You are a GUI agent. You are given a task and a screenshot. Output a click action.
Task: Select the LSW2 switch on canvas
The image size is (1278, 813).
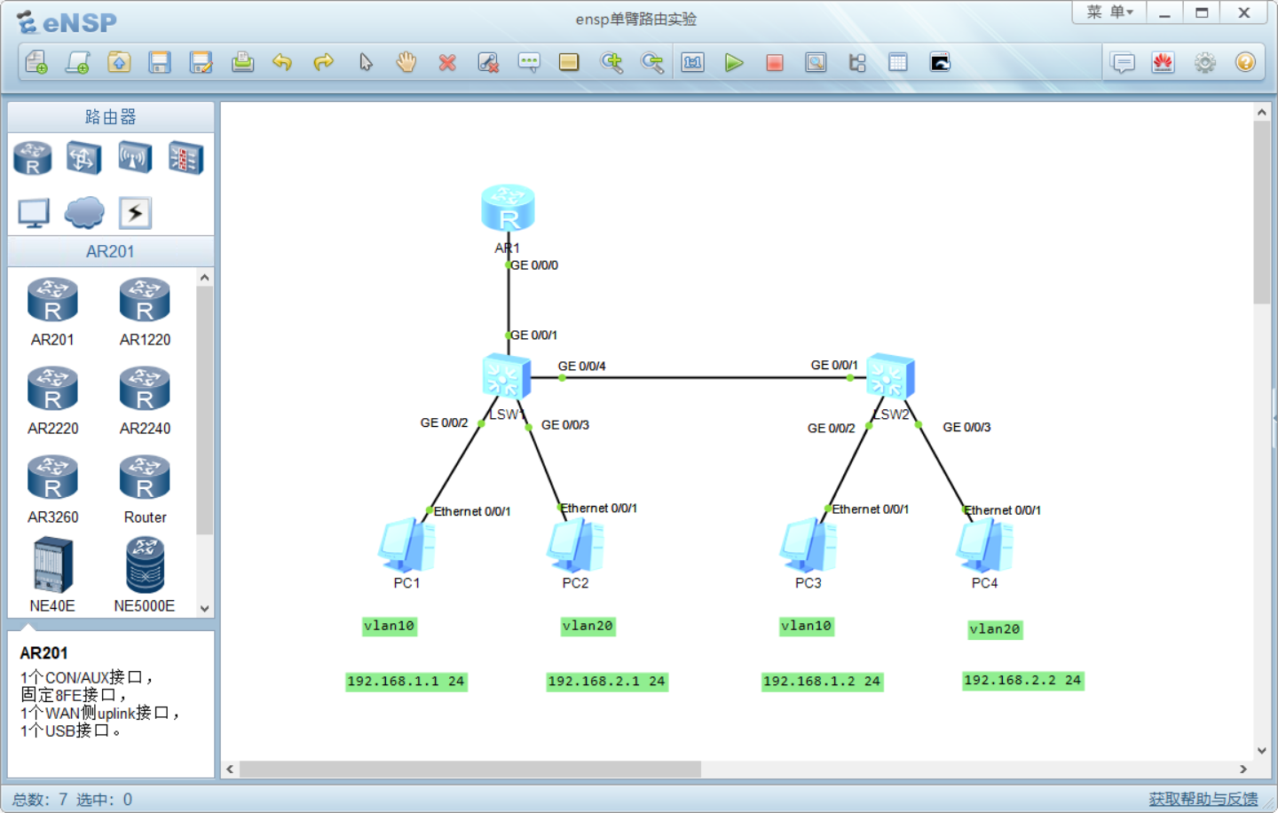coord(890,376)
